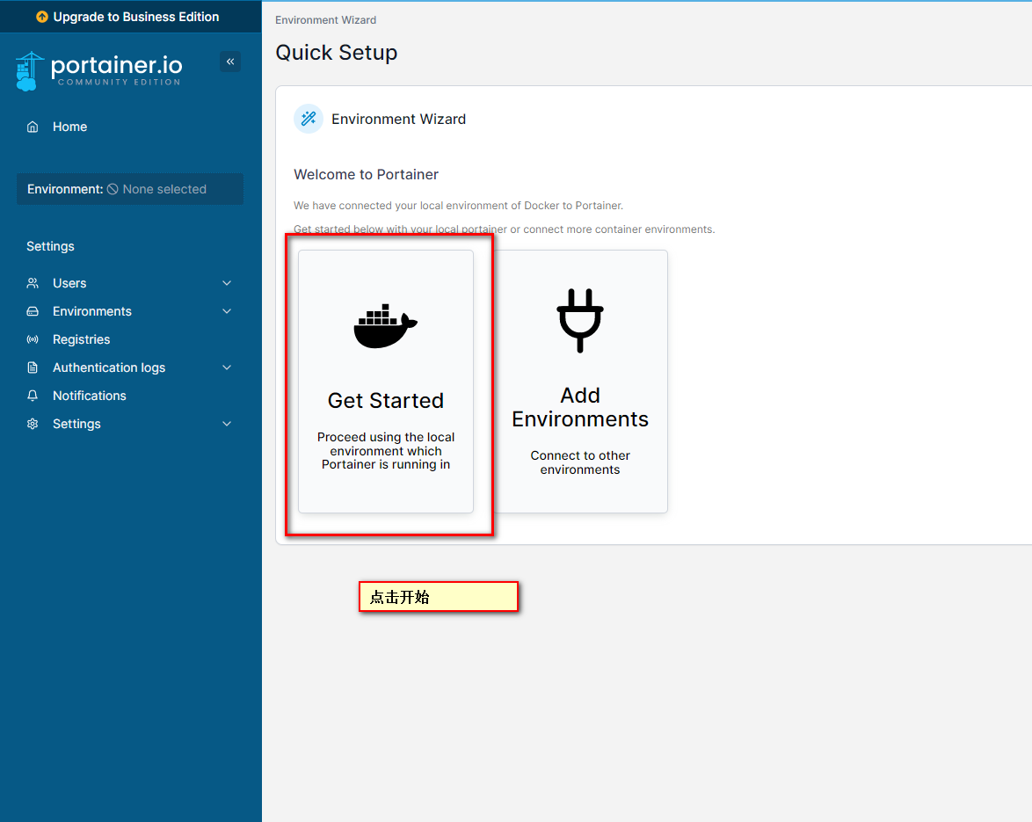Click the Home house icon

point(33,127)
